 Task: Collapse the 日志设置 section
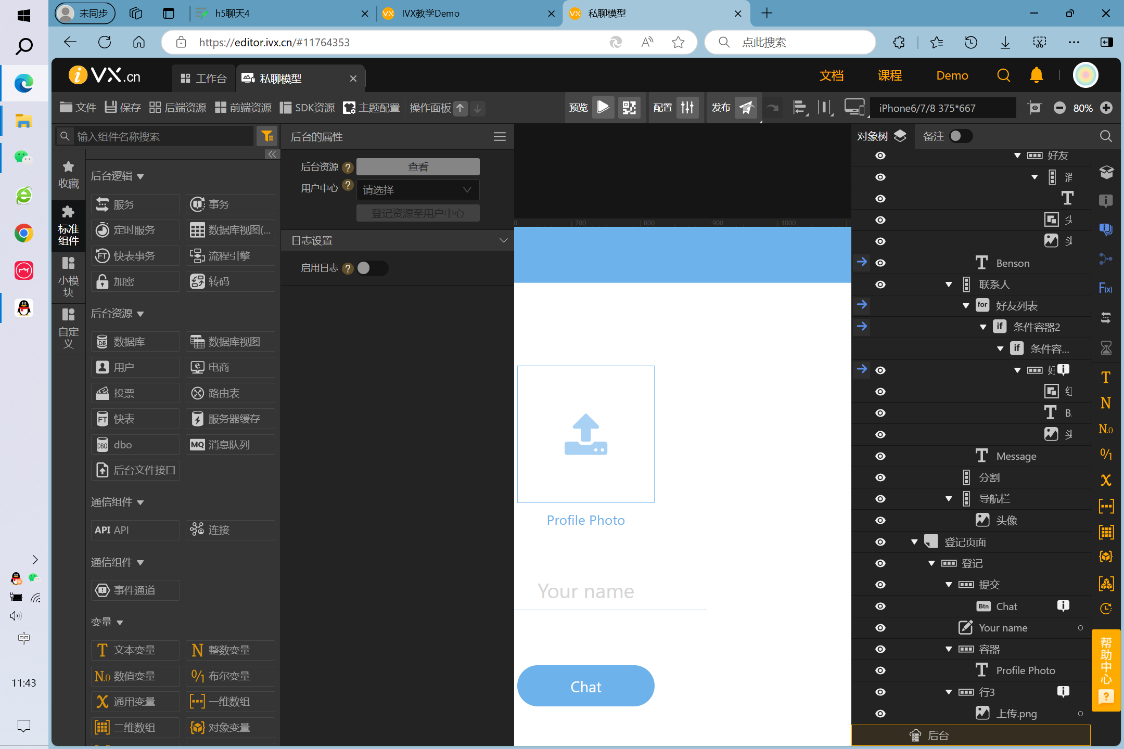(x=503, y=240)
